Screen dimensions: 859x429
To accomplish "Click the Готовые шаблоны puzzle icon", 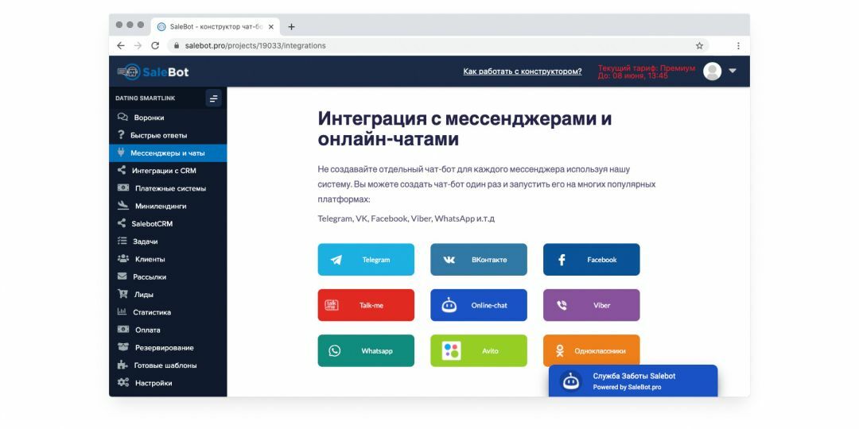I will tap(122, 365).
